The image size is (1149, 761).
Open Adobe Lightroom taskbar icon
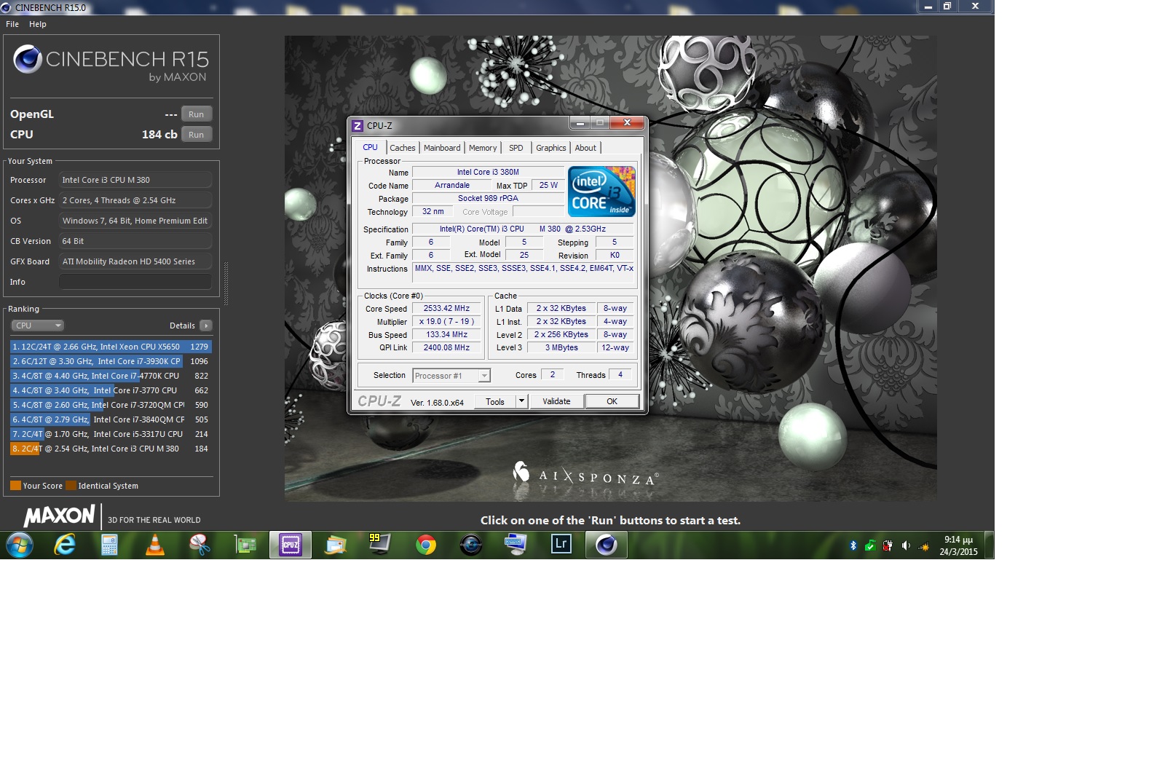point(561,544)
